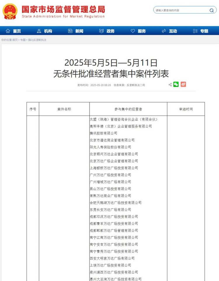The image size is (219, 281).
Task: Click the 参与集中的经营者 column header
Action: 128,109
